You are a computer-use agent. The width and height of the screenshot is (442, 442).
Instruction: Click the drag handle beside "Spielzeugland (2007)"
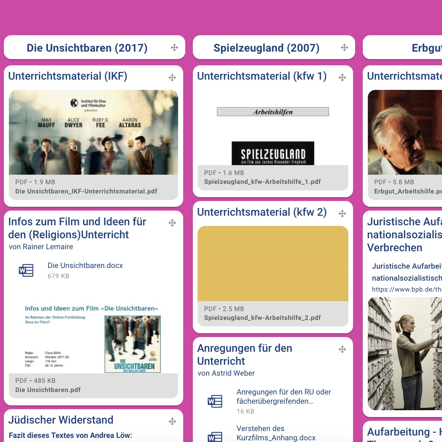click(x=345, y=48)
